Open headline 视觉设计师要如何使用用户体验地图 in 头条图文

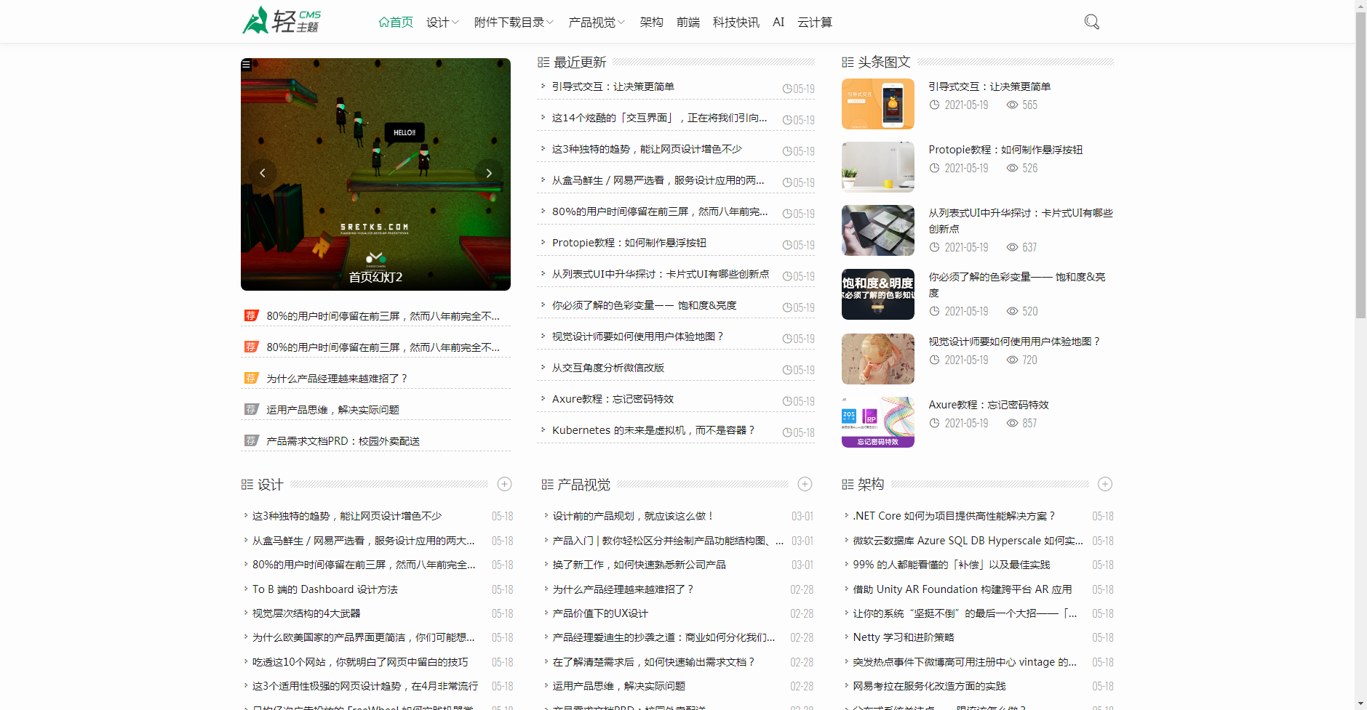tap(1014, 342)
